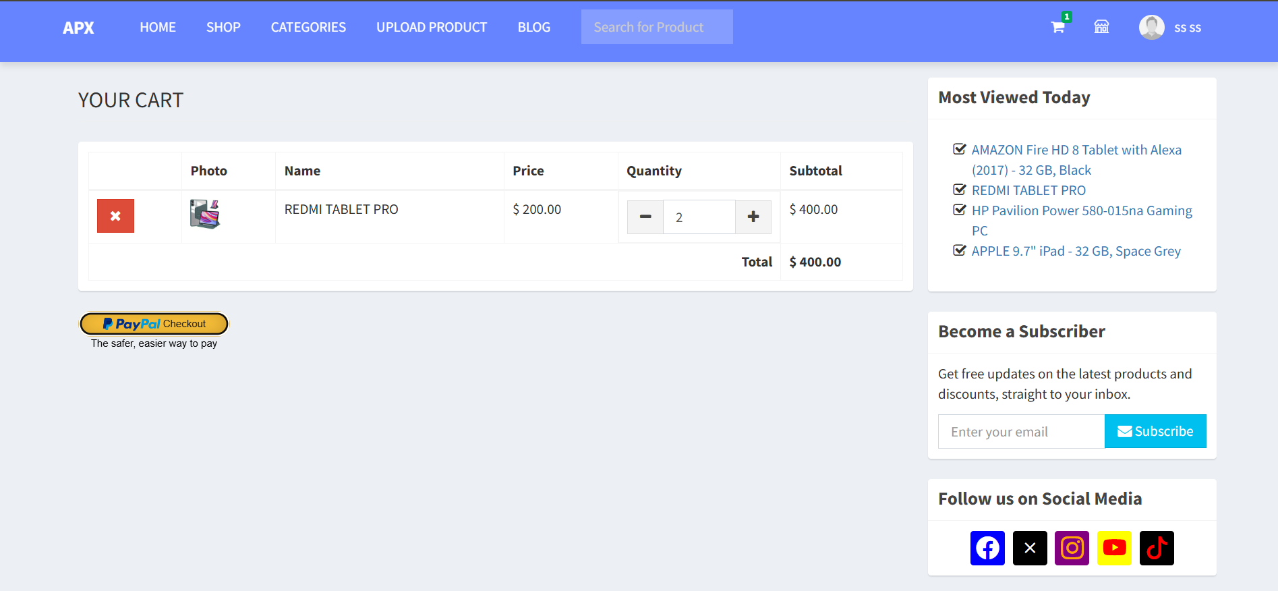Click the REDMI TABLET PRO product thumbnail
1278x591 pixels.
coord(205,214)
